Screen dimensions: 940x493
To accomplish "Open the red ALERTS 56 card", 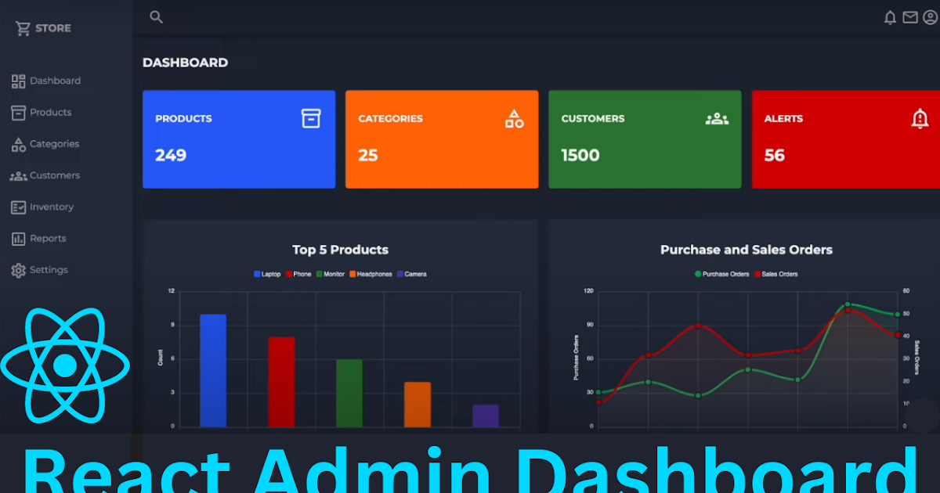I will tap(846, 139).
